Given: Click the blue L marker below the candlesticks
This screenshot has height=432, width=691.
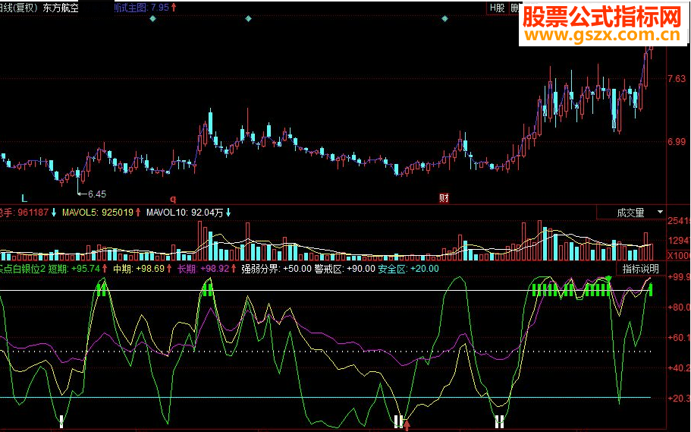Looking at the screenshot, I should pyautogui.click(x=24, y=199).
